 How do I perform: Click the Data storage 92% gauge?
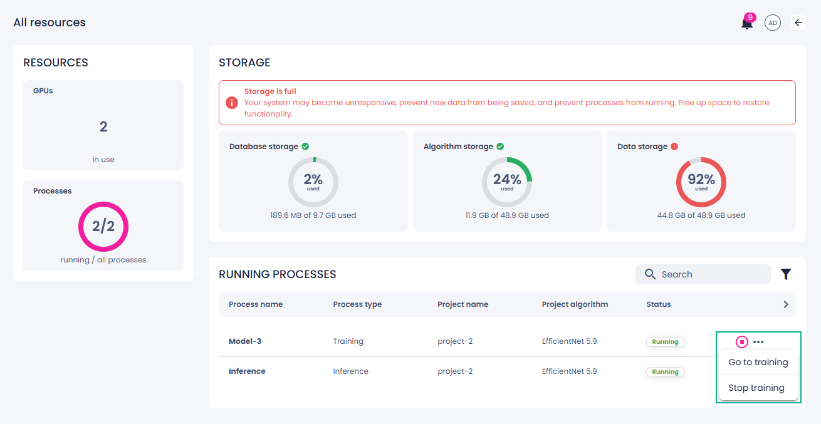701,182
